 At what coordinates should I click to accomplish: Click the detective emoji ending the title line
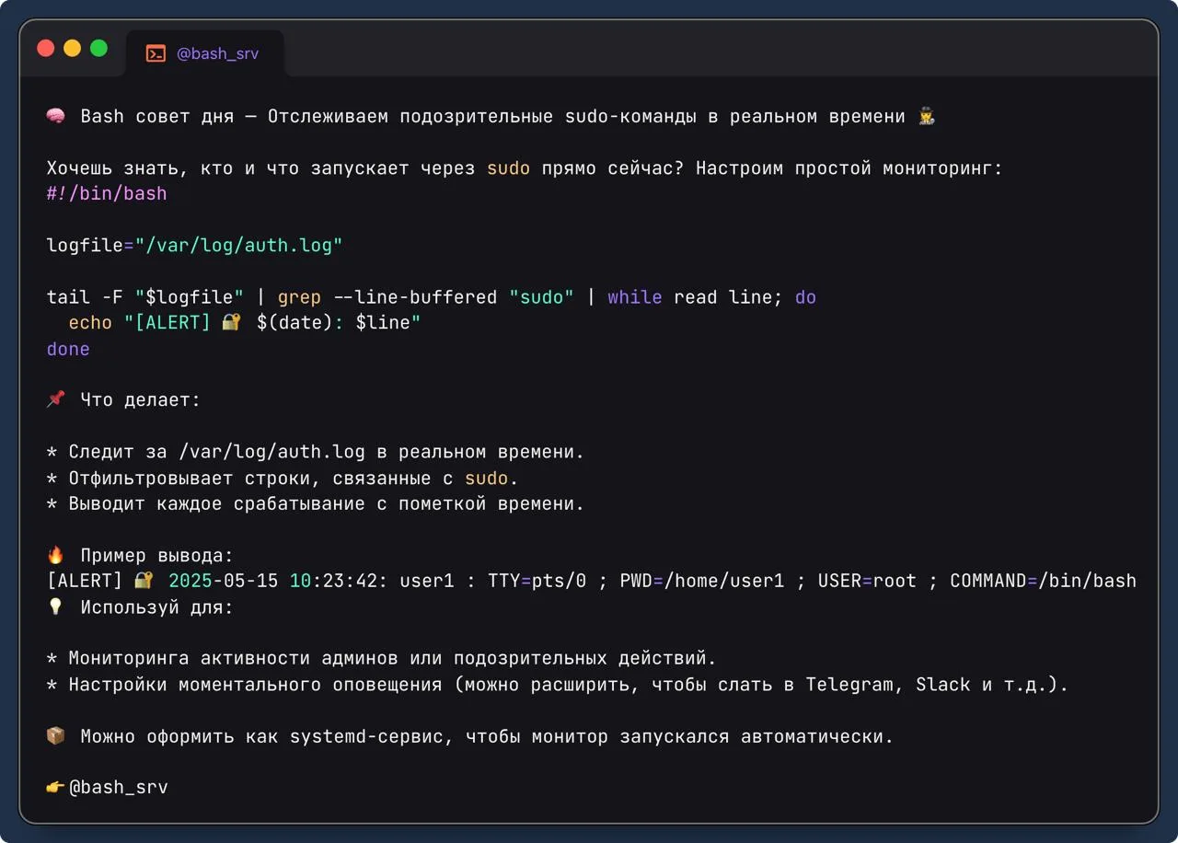click(927, 117)
